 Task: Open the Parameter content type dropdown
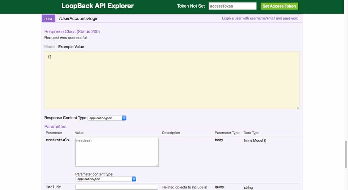[106, 179]
